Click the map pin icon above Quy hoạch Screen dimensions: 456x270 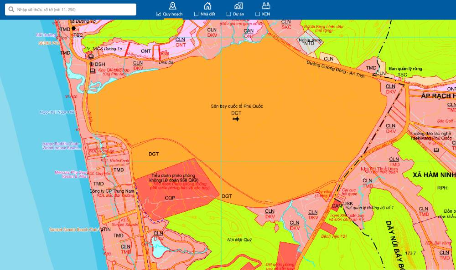pyautogui.click(x=172, y=5)
